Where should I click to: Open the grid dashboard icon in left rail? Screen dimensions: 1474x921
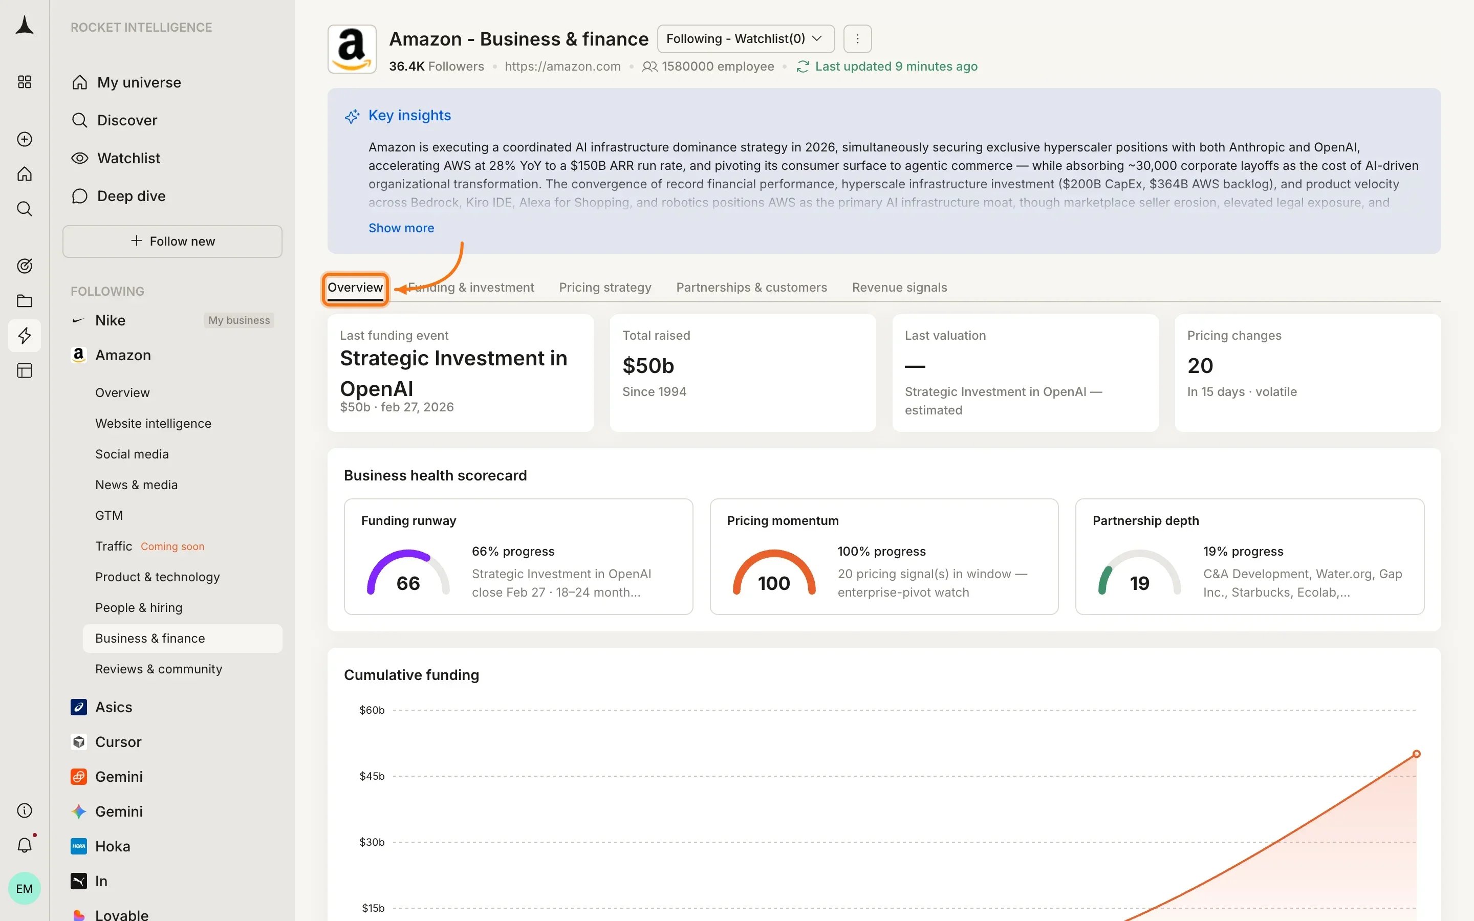click(x=25, y=82)
